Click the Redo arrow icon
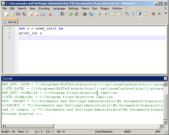This screenshot has height=135, width=169. (x=77, y=14)
